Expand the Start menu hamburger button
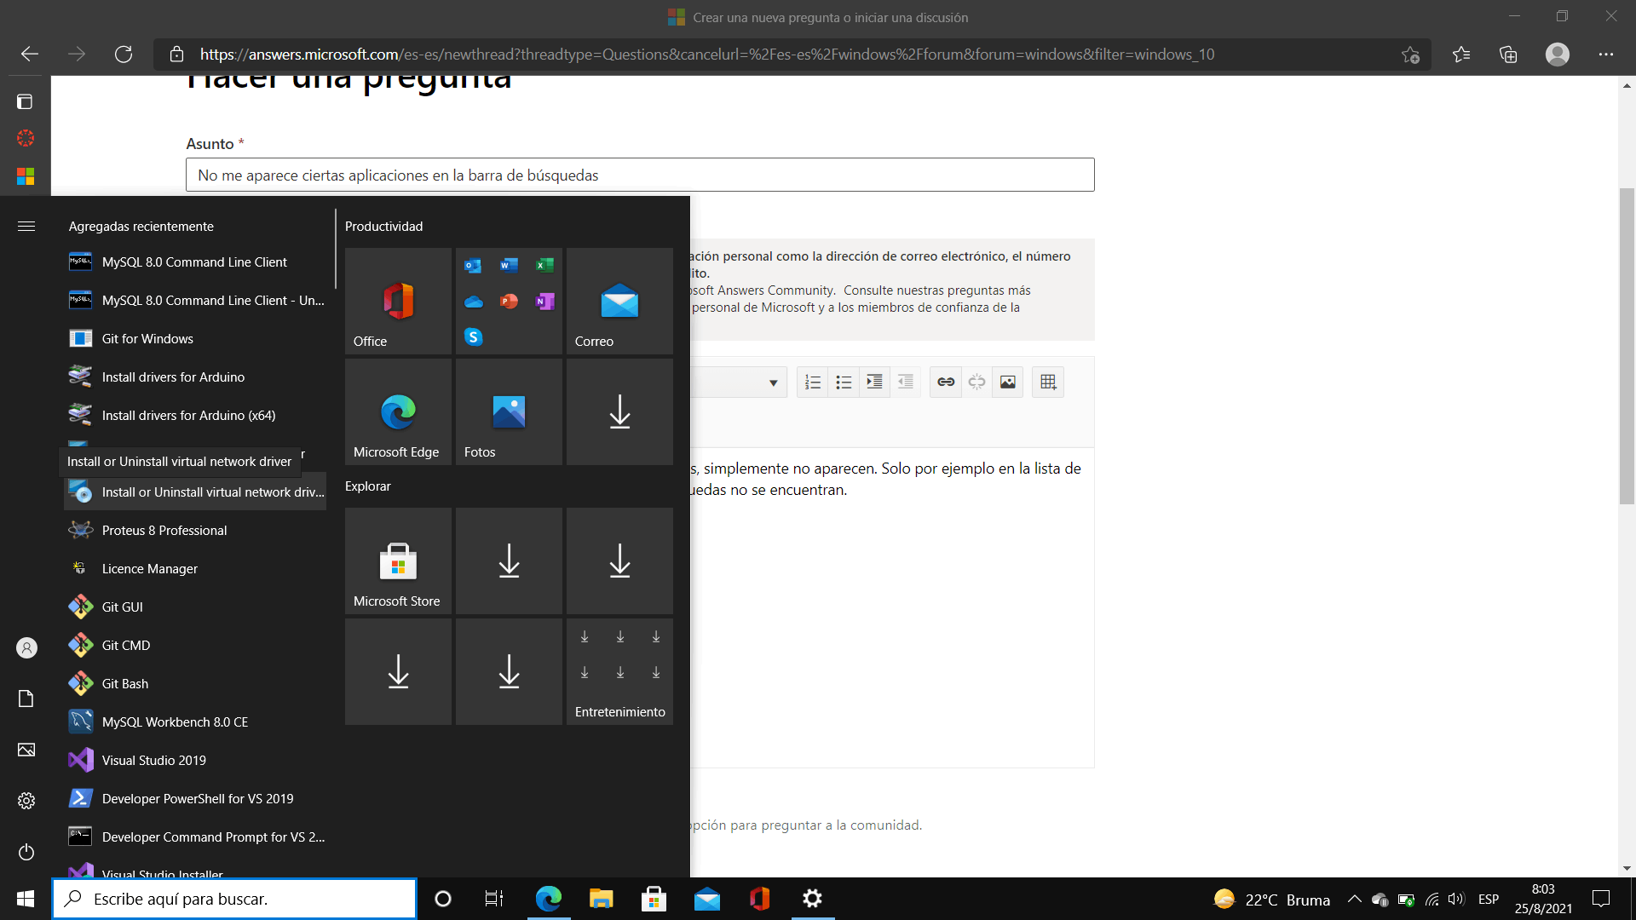1636x920 pixels. 26,226
